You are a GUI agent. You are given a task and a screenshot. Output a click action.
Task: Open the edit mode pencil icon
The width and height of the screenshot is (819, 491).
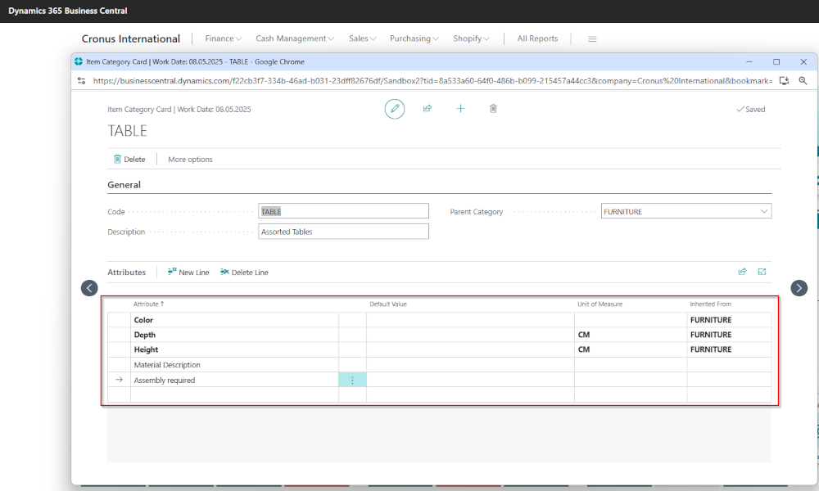(394, 108)
